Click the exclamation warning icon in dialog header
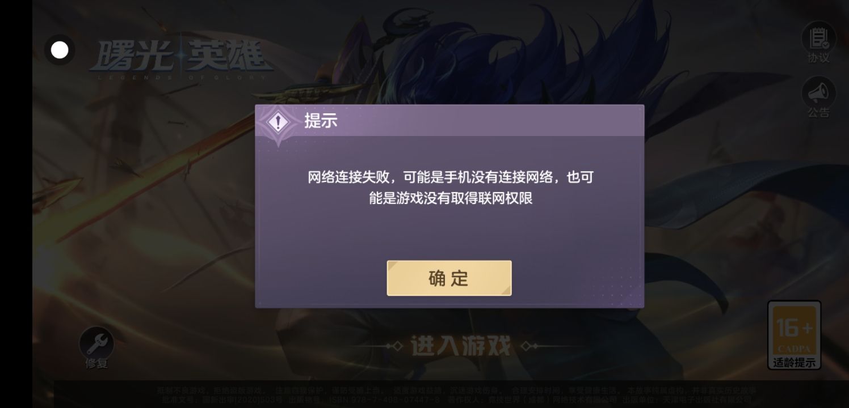 point(278,122)
